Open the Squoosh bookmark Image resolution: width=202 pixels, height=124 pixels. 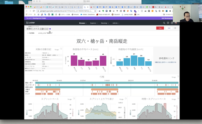coord(116,15)
